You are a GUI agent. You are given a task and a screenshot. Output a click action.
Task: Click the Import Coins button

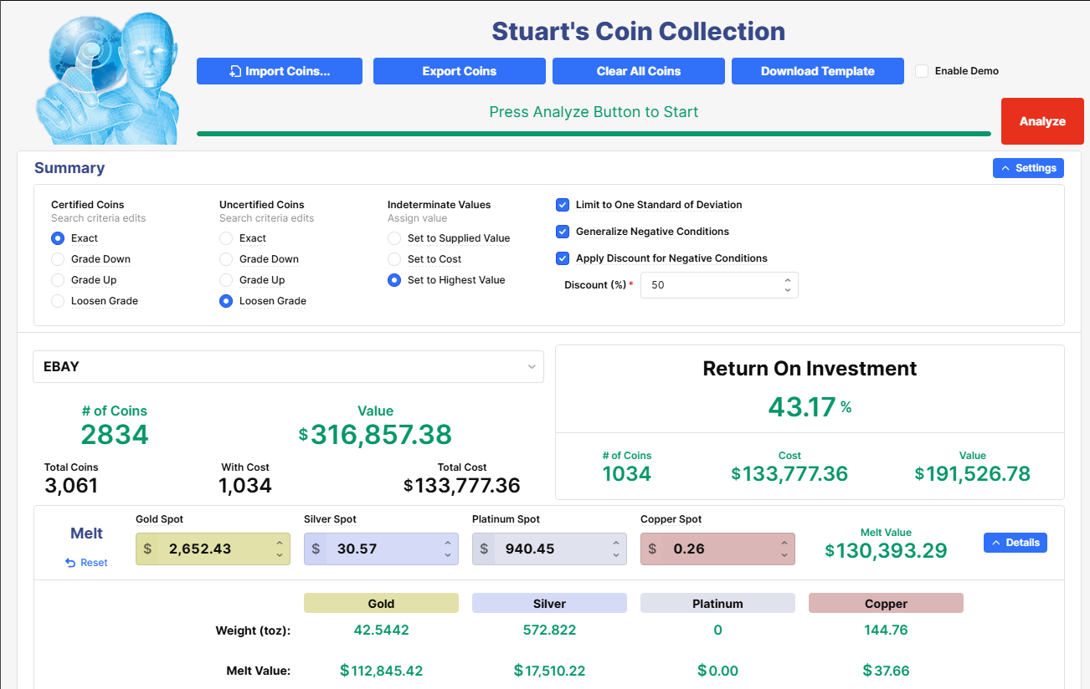pyautogui.click(x=279, y=71)
